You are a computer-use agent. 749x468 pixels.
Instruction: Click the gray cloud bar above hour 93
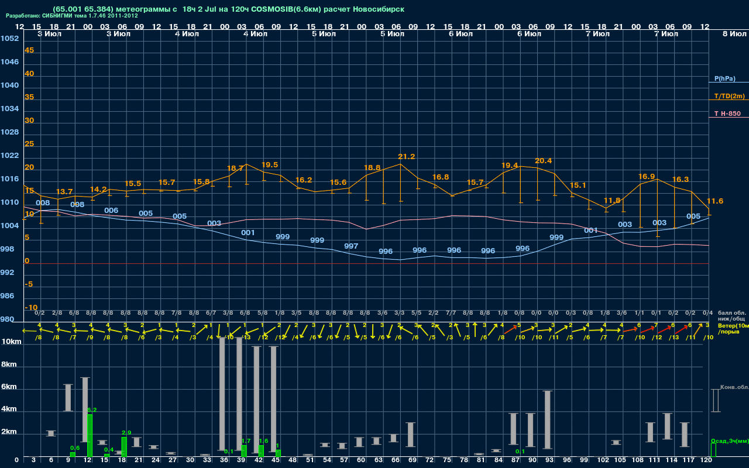point(548,420)
